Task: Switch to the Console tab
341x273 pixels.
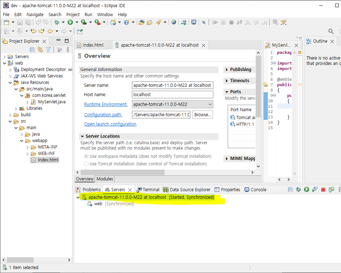Action: click(x=256, y=189)
